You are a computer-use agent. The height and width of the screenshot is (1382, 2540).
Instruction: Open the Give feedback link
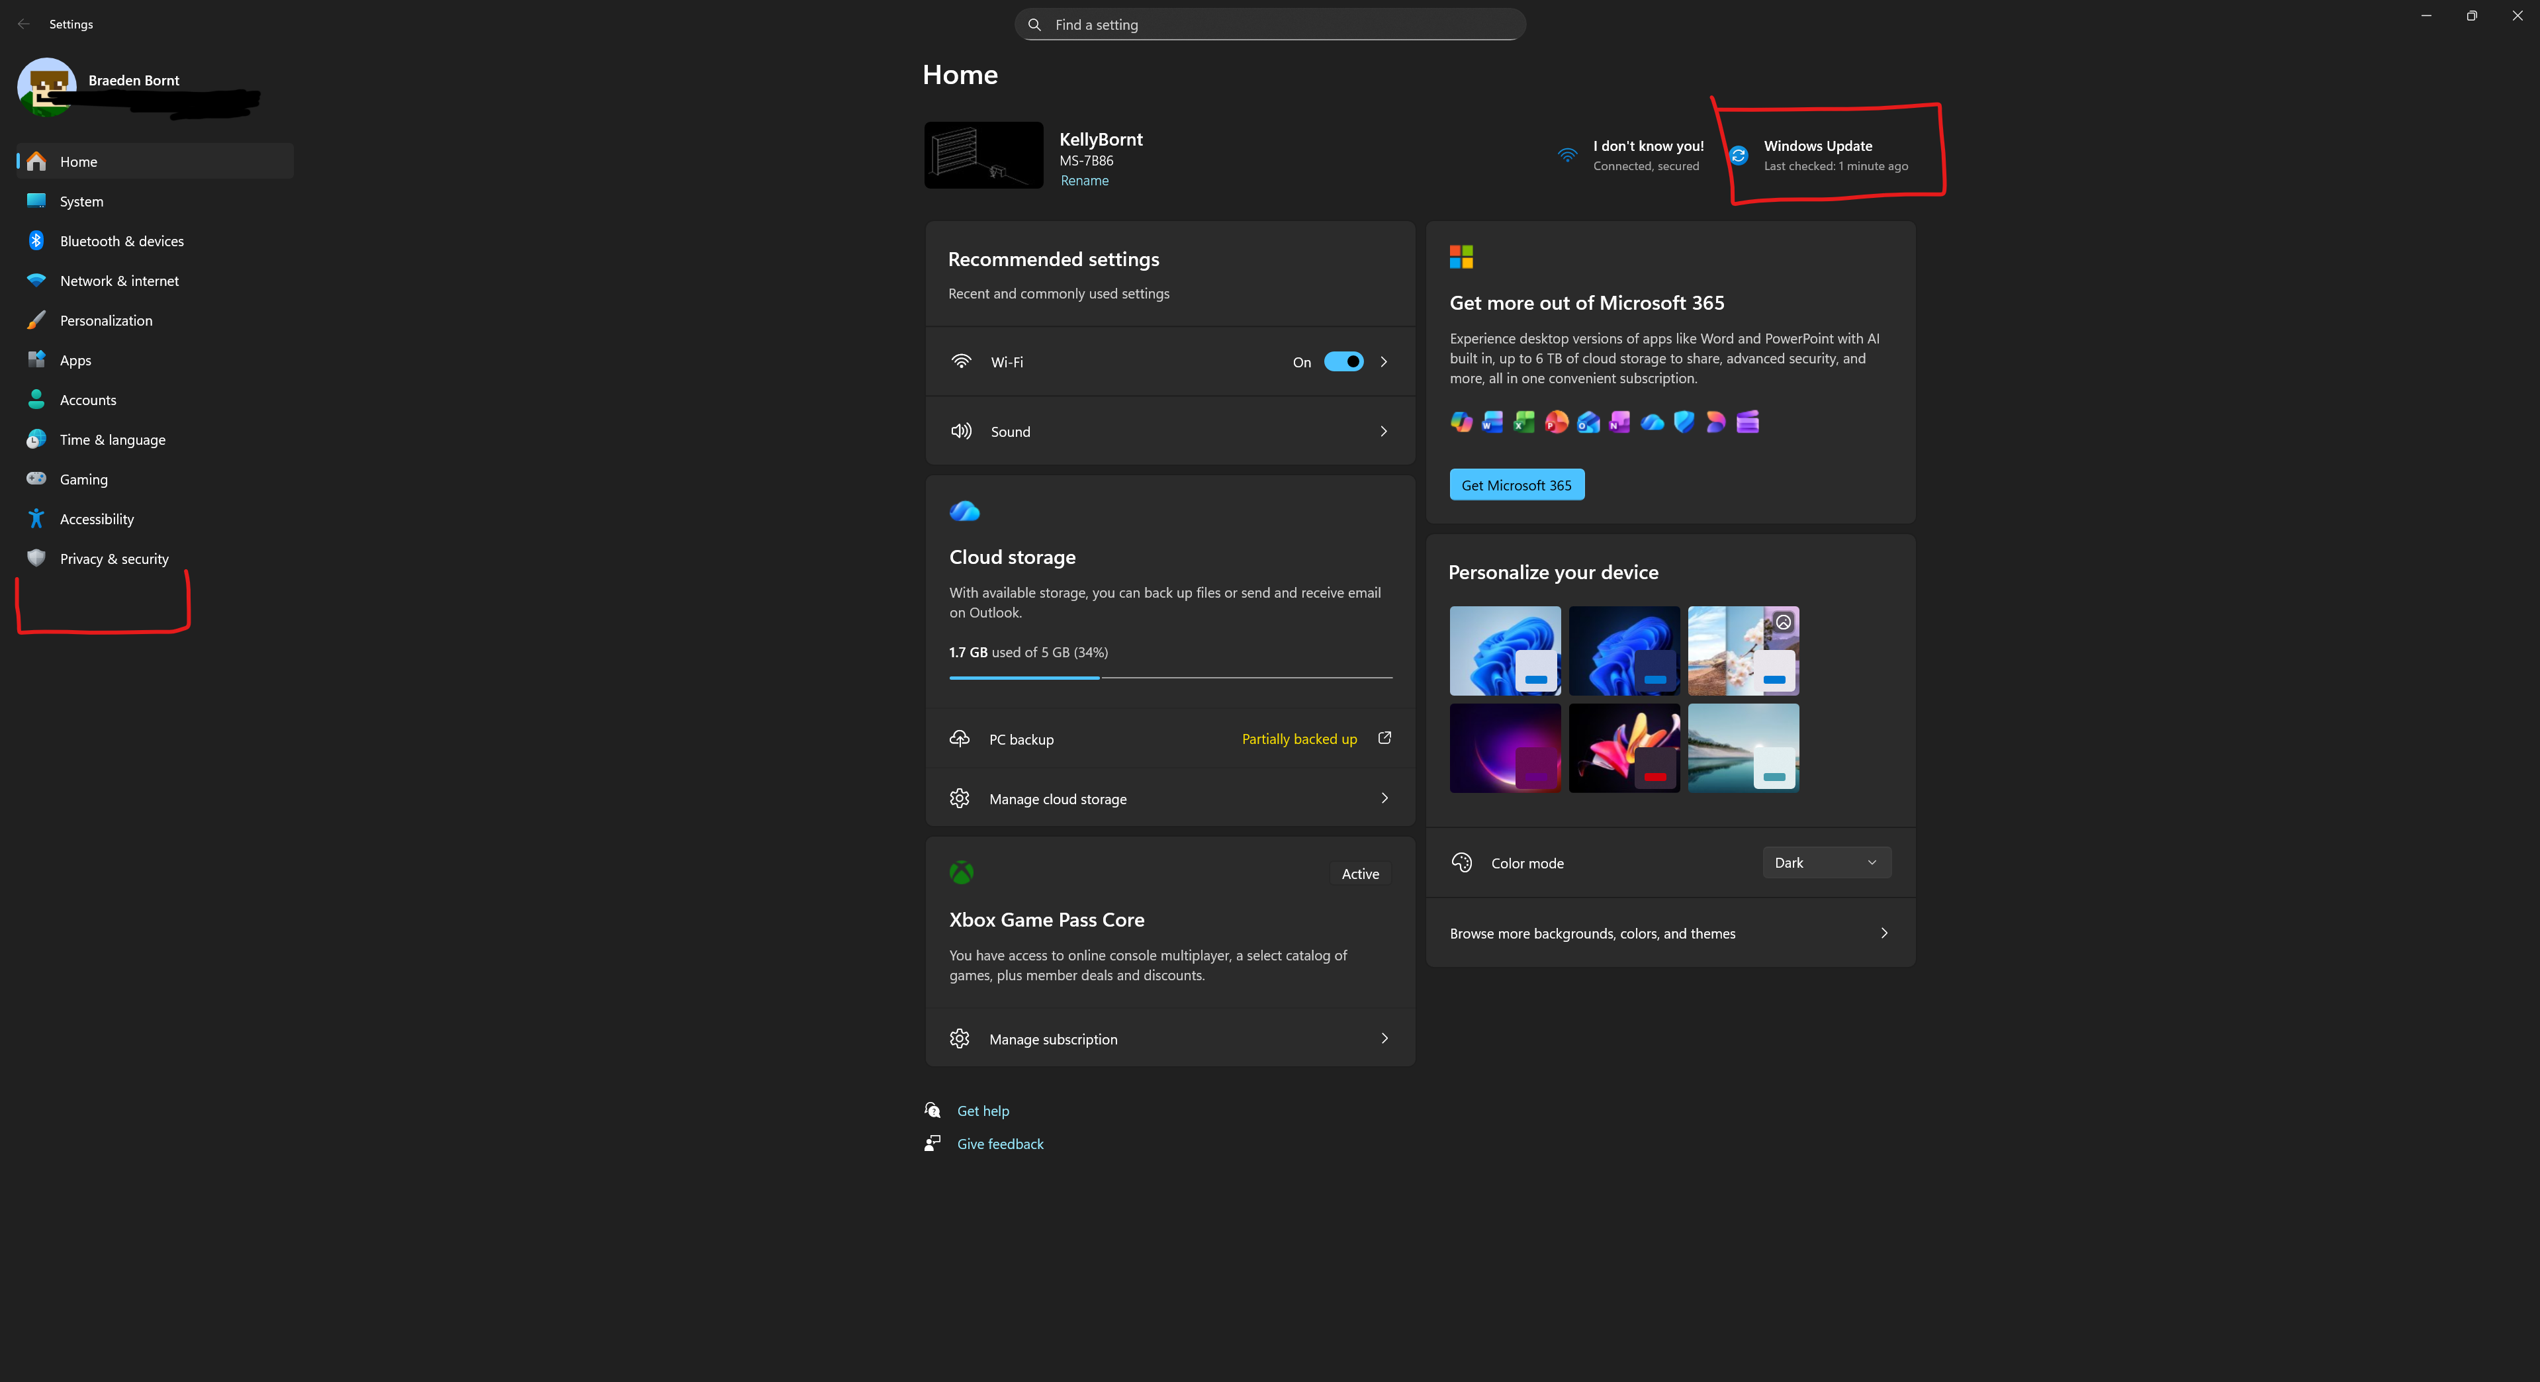coord(1000,1143)
